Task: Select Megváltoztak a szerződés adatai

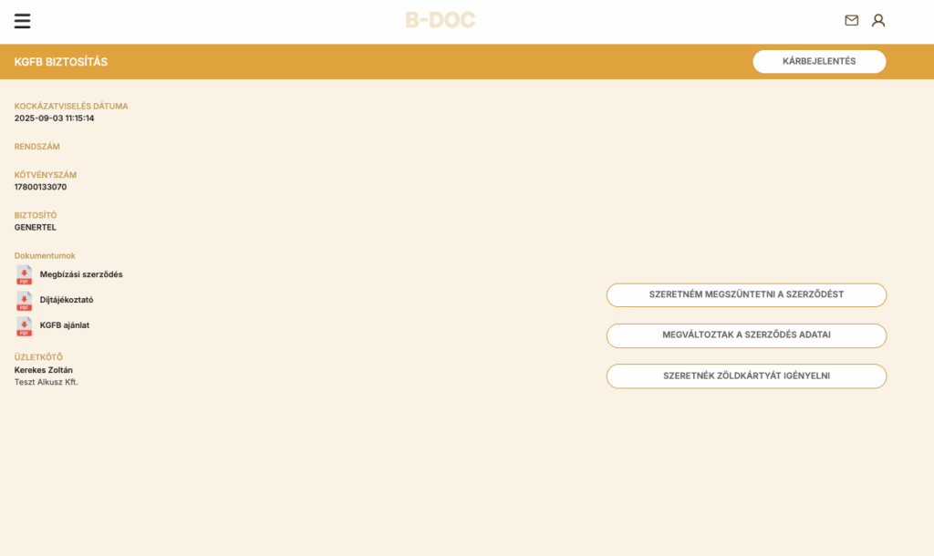Action: coord(746,335)
